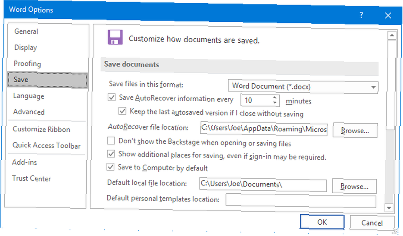This screenshot has height=236, width=403.
Task: Click the purple floppy disk save icon
Action: (x=115, y=37)
